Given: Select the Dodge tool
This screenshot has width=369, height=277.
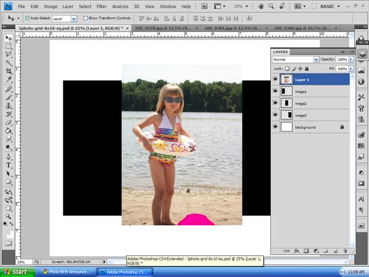Looking at the screenshot, I should (9, 147).
